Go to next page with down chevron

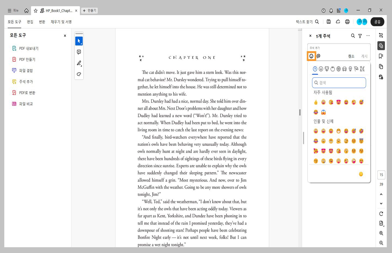[x=381, y=203]
